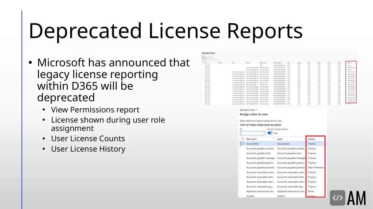373x209 pixels.
Task: Click 'COPY SETTINGS FROM USER OR GROUP' label
Action: pyautogui.click(x=260, y=125)
